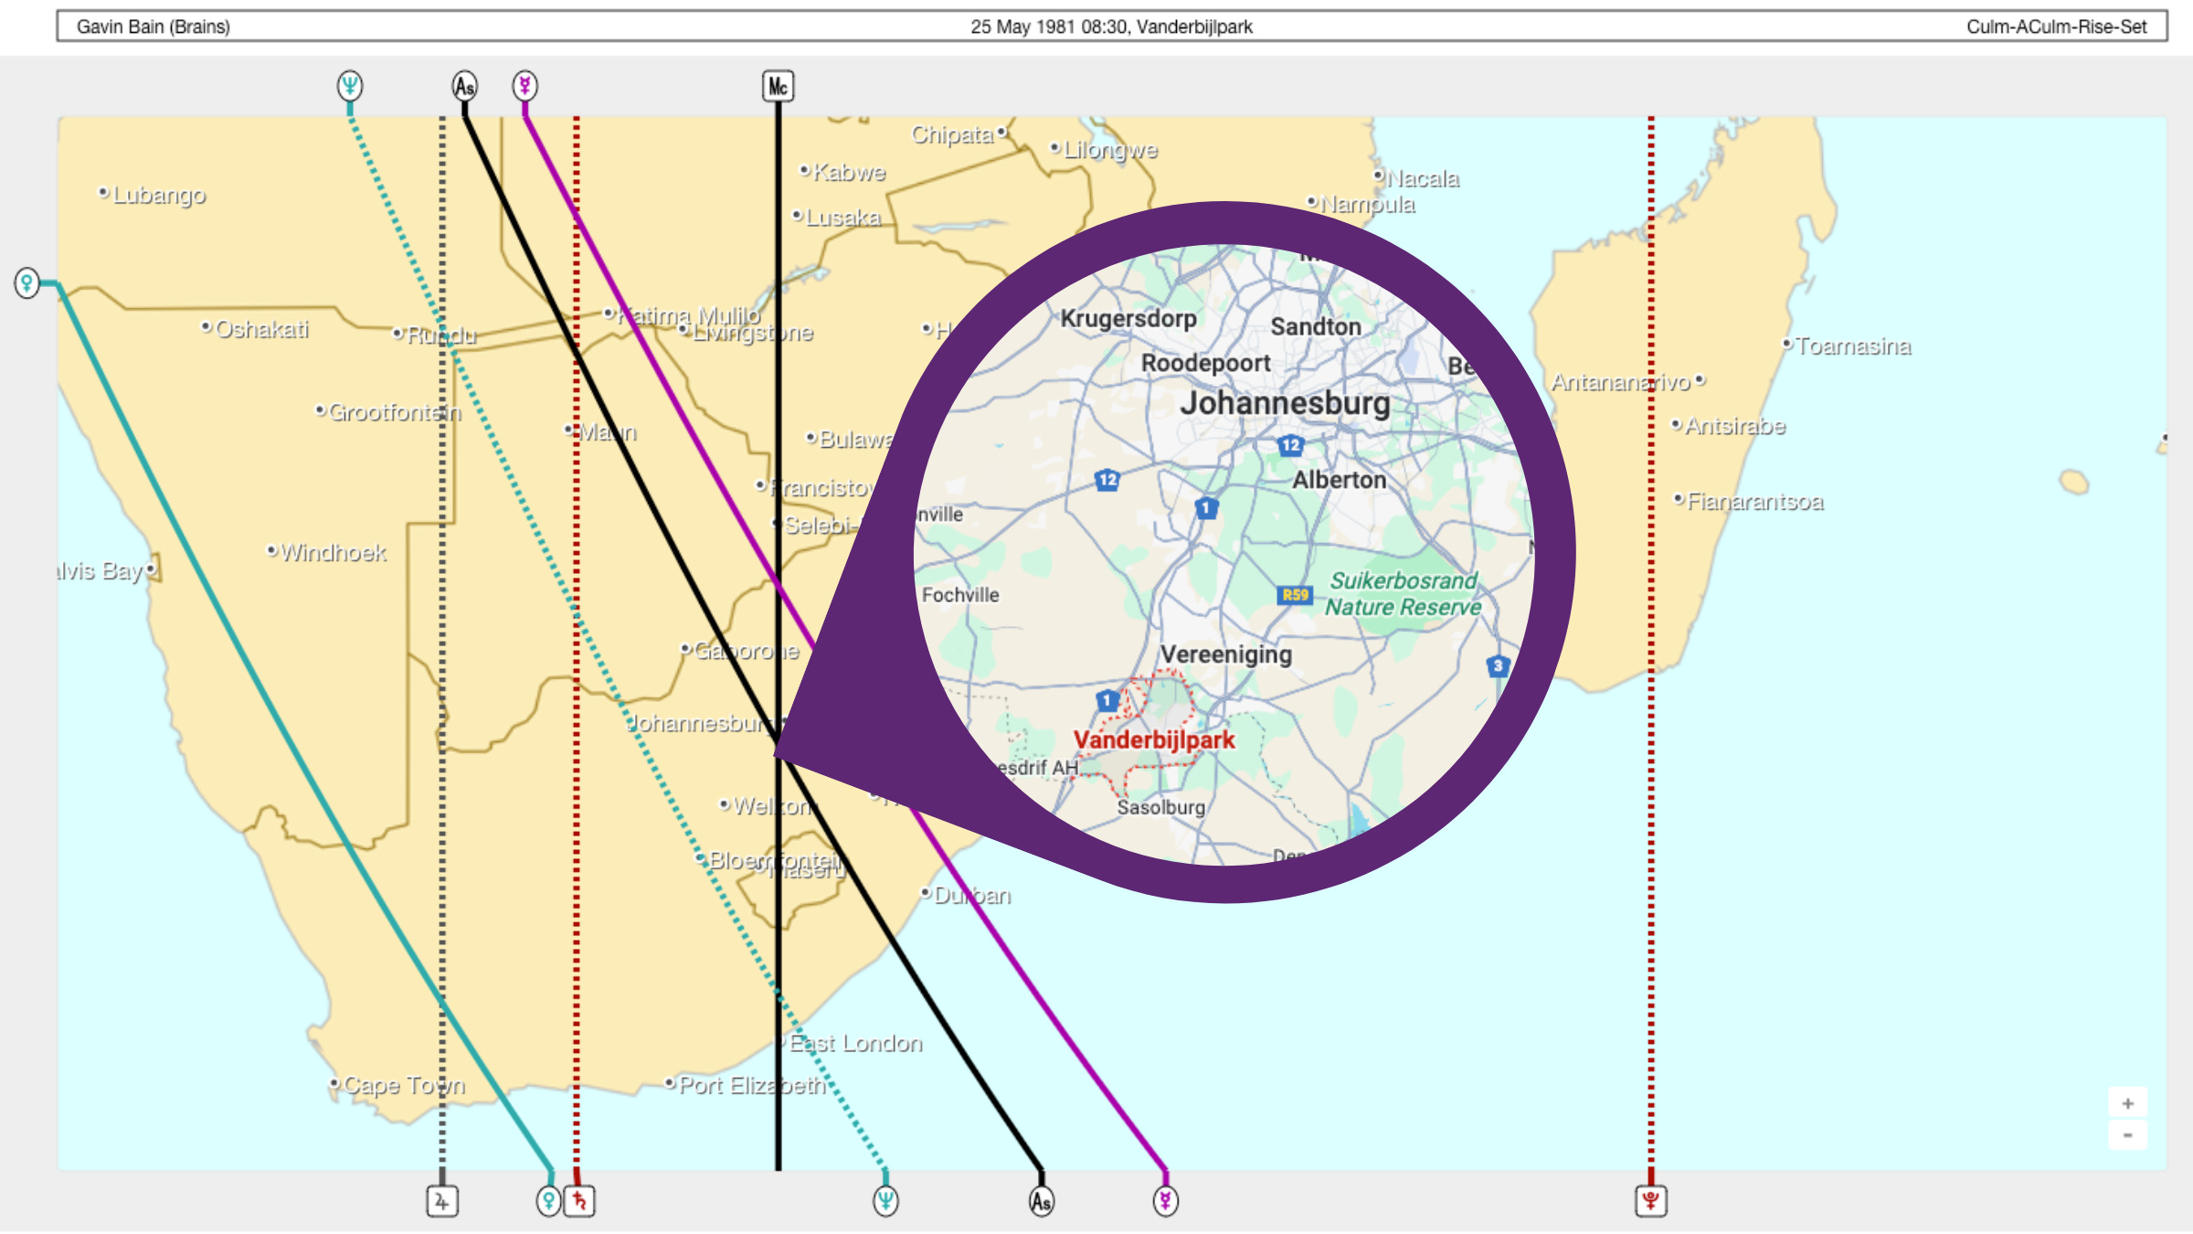This screenshot has height=1234, width=2193.
Task: Select the Saturn symbol below the map
Action: tap(580, 1201)
